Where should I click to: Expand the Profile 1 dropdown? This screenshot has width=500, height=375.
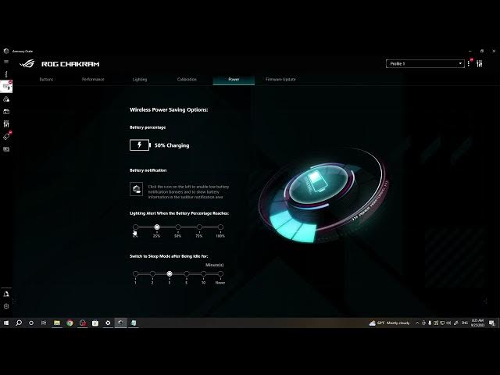tap(425, 64)
